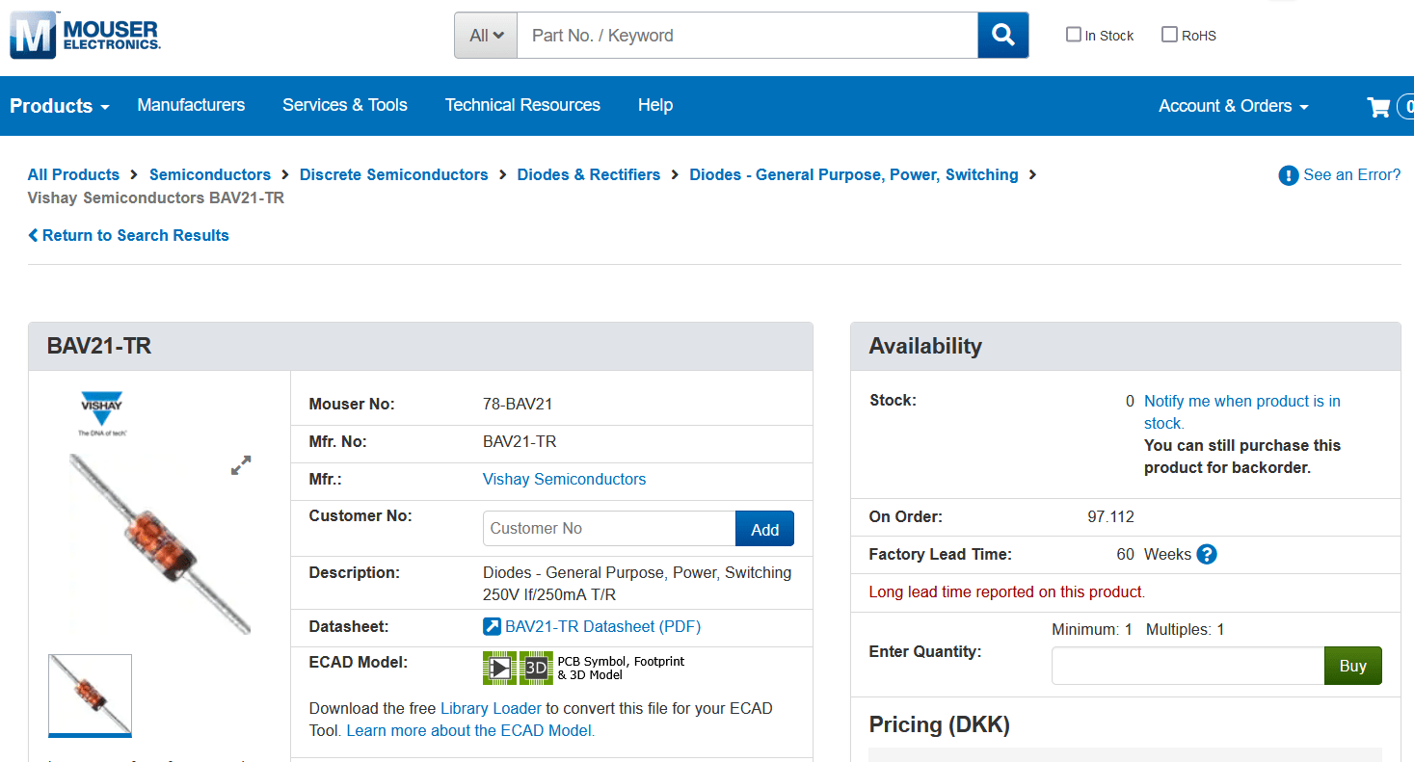The height and width of the screenshot is (762, 1414).
Task: Select the On Order value 97.112
Action: point(1110,516)
